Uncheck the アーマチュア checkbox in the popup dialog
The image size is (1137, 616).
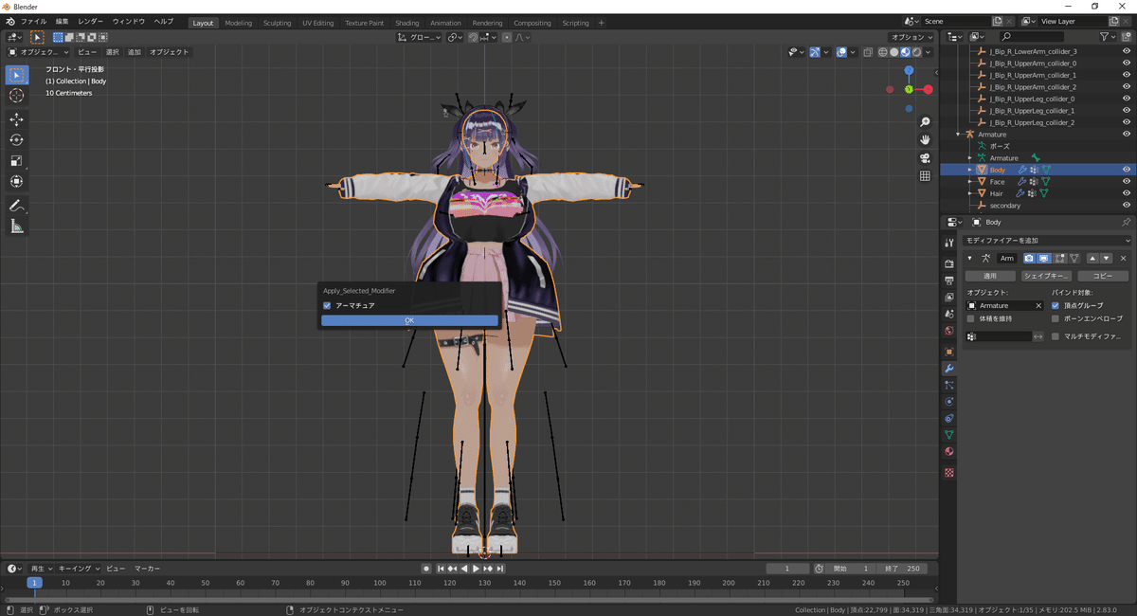(327, 306)
